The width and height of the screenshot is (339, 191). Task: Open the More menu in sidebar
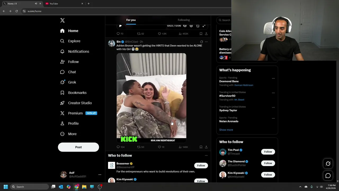(68, 134)
